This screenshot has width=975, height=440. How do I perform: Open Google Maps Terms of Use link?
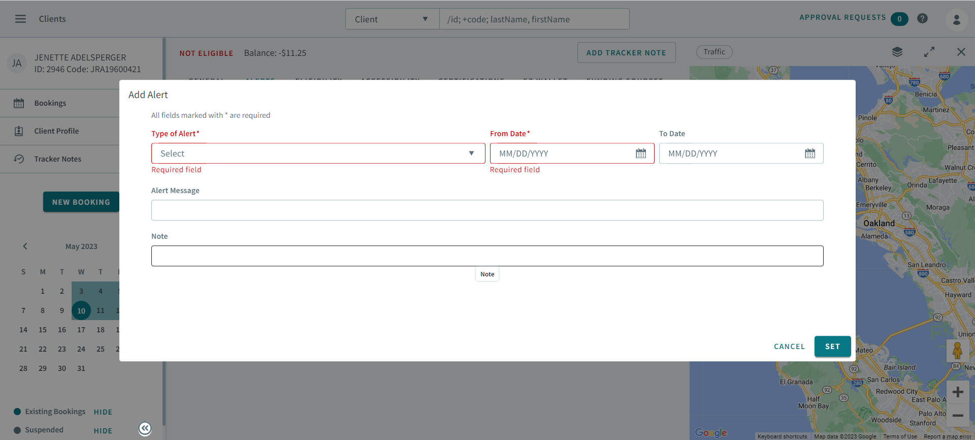(900, 436)
